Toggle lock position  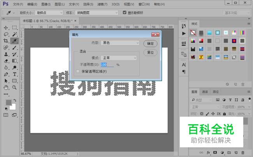tap(213, 114)
